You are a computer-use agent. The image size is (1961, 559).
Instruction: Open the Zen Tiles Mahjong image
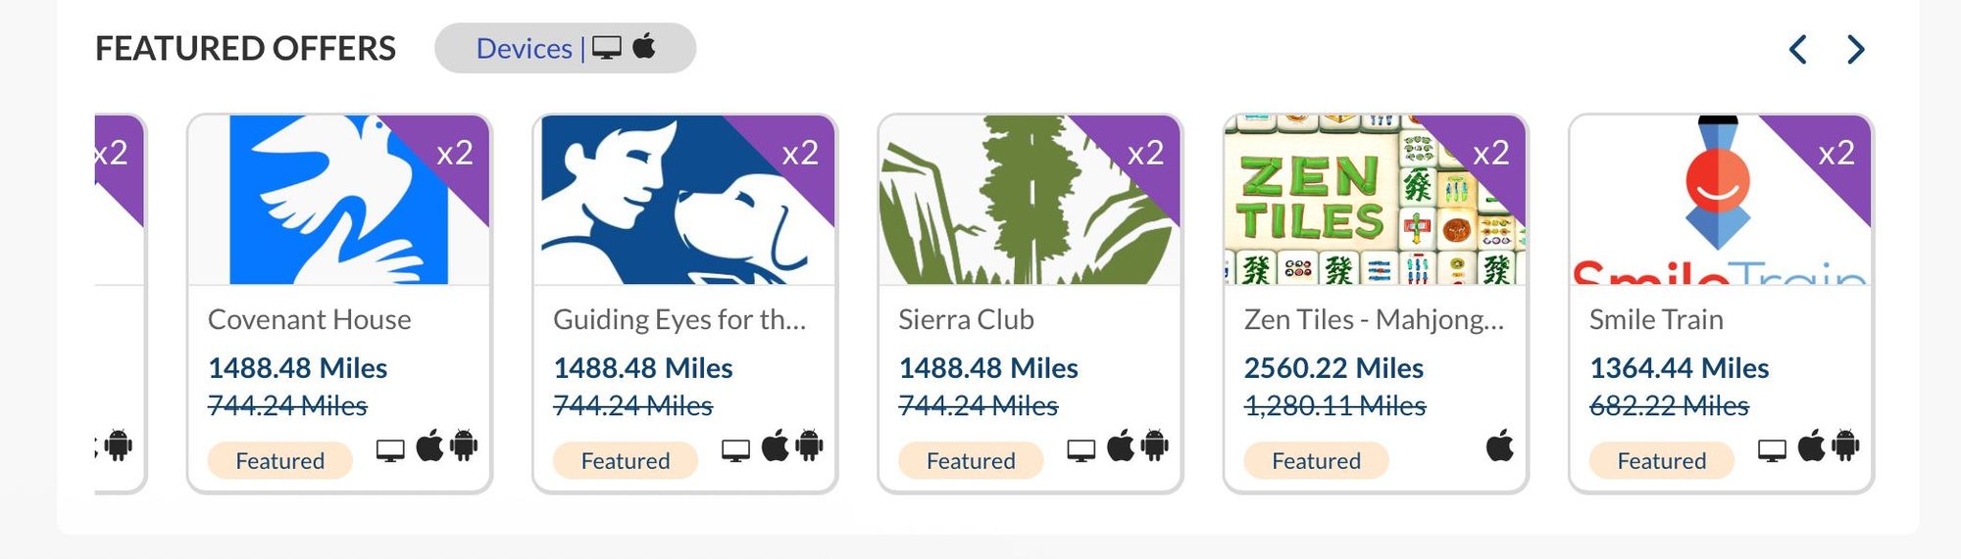[x=1376, y=200]
